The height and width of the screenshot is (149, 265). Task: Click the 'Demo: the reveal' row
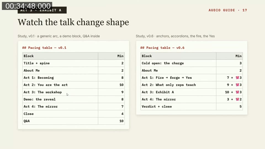tap(73, 99)
